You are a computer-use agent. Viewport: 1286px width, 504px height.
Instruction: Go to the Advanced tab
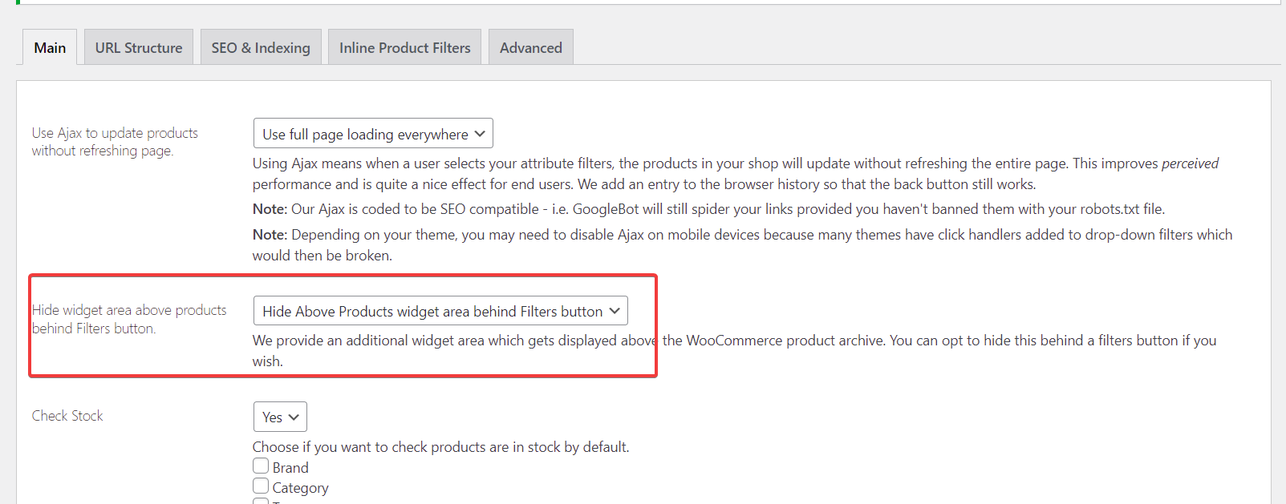point(530,46)
